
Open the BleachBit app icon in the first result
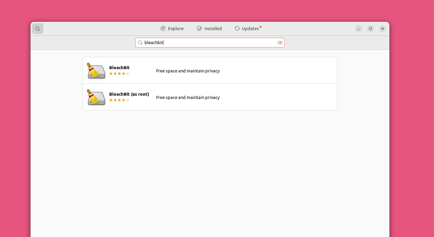96,71
